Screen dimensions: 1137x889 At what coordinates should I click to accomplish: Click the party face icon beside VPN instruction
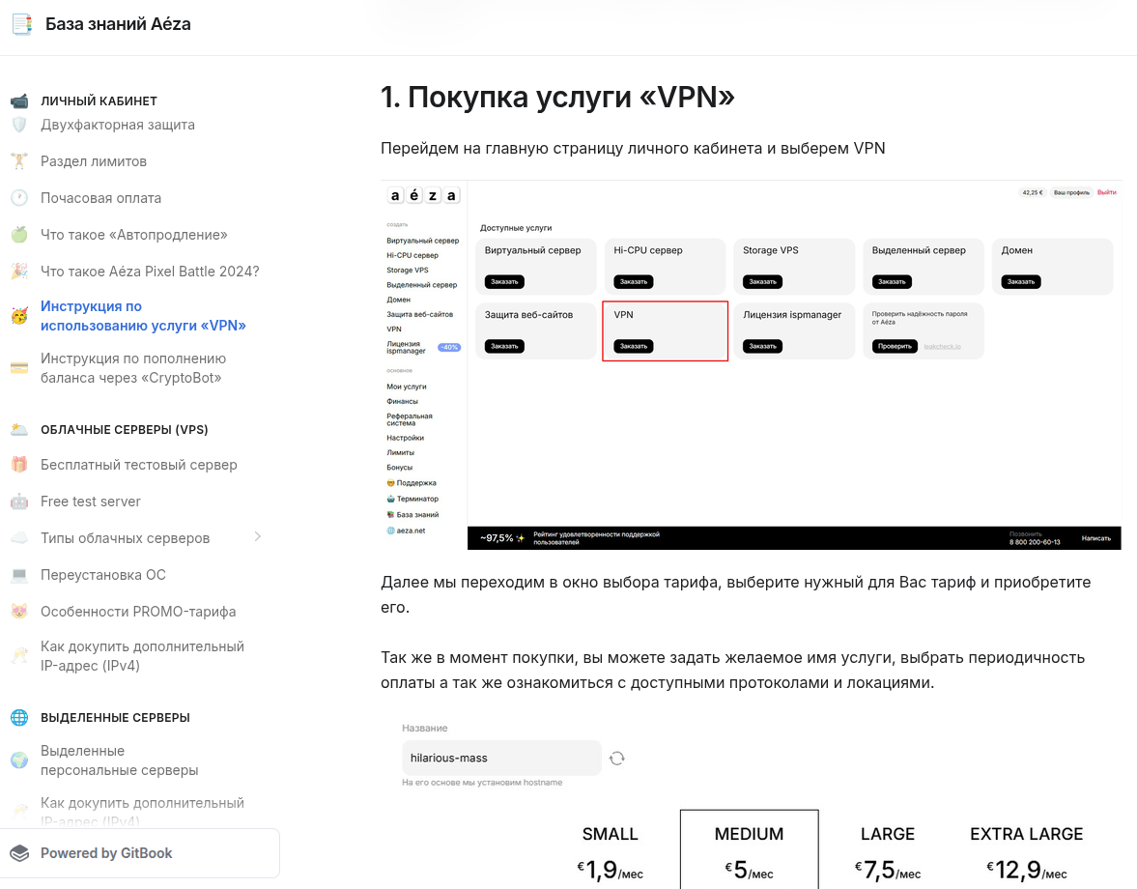coord(19,315)
